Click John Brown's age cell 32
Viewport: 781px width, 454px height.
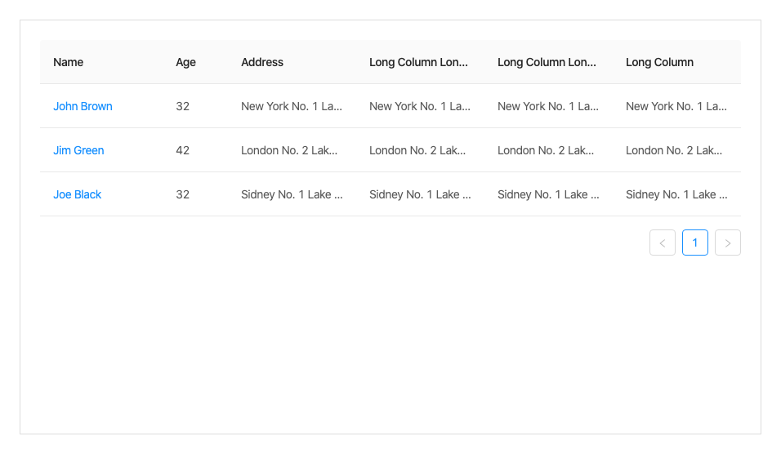(x=182, y=106)
